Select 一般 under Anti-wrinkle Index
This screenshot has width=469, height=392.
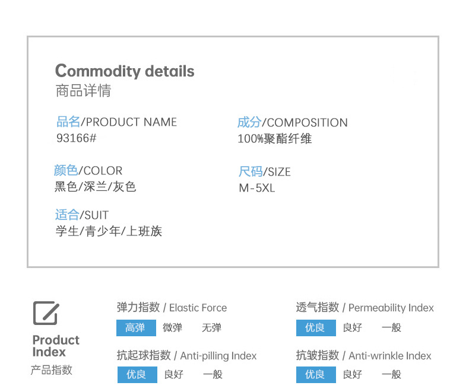tap(391, 374)
